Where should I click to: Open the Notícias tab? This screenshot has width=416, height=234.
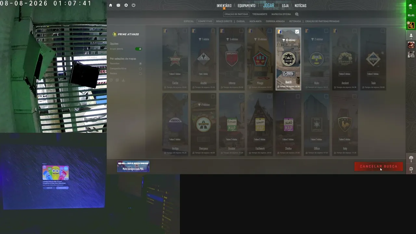point(300,6)
